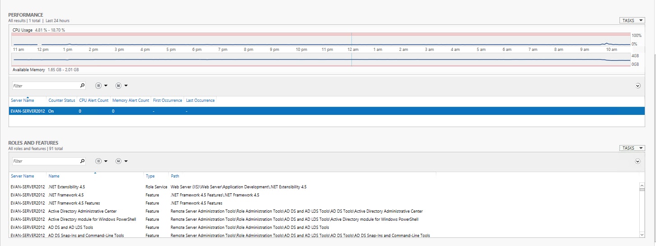Sort by Counter Status column
Viewport: 656px width, 246px height.
click(x=62, y=100)
